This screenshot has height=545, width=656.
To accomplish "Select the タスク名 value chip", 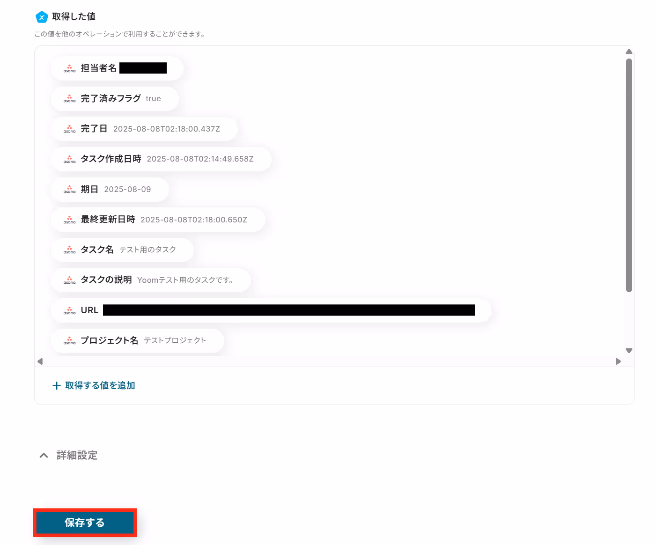I will coord(122,250).
